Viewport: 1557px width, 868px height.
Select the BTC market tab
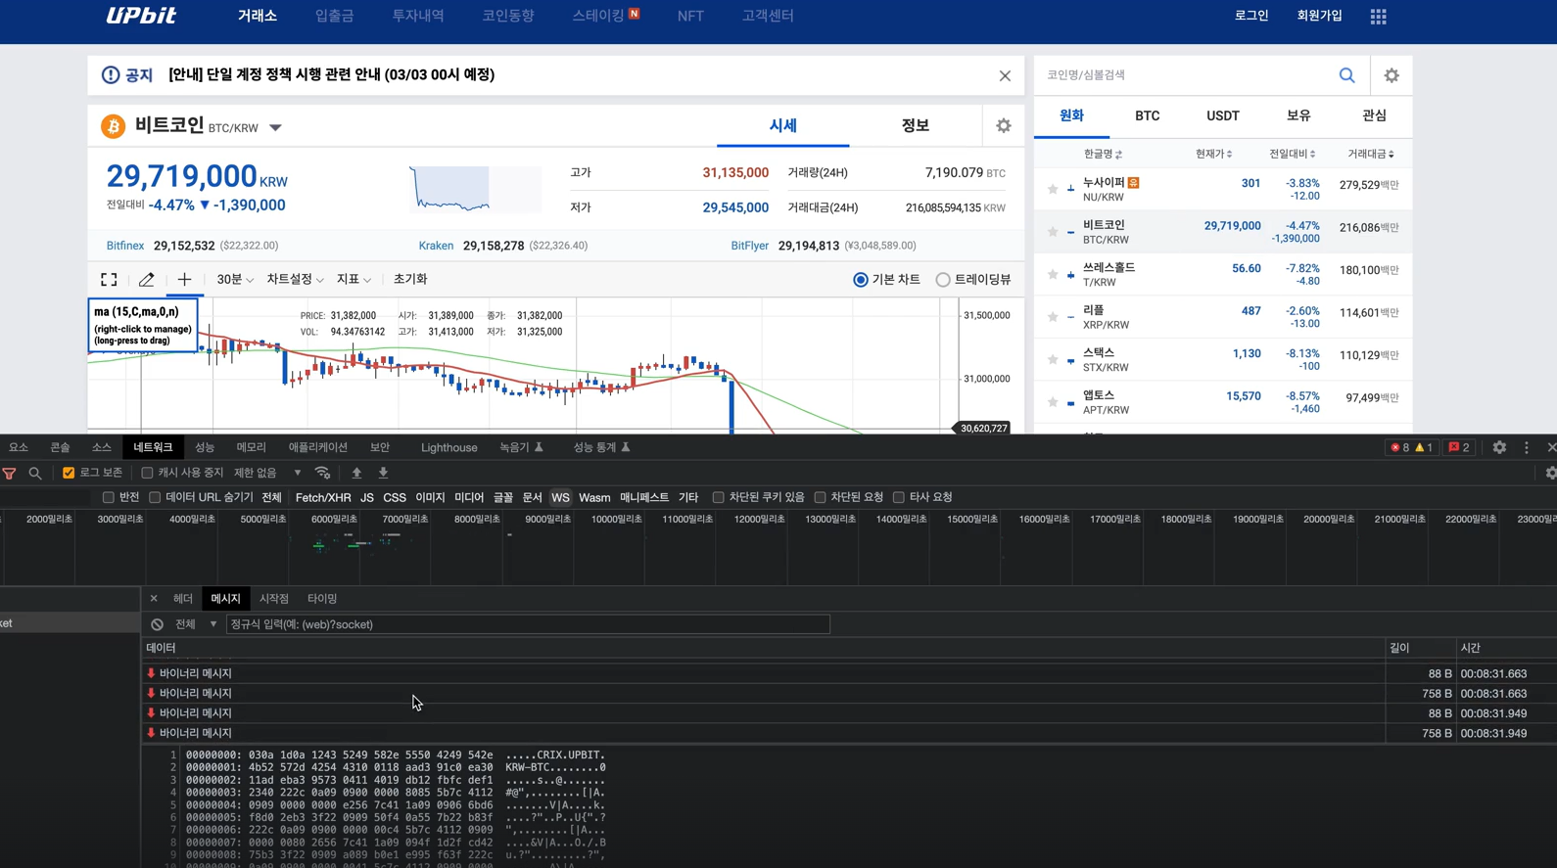pyautogui.click(x=1147, y=115)
